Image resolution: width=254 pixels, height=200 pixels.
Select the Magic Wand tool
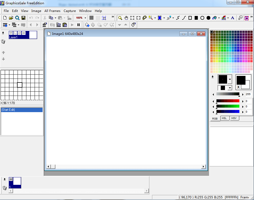pyautogui.click(x=151, y=18)
